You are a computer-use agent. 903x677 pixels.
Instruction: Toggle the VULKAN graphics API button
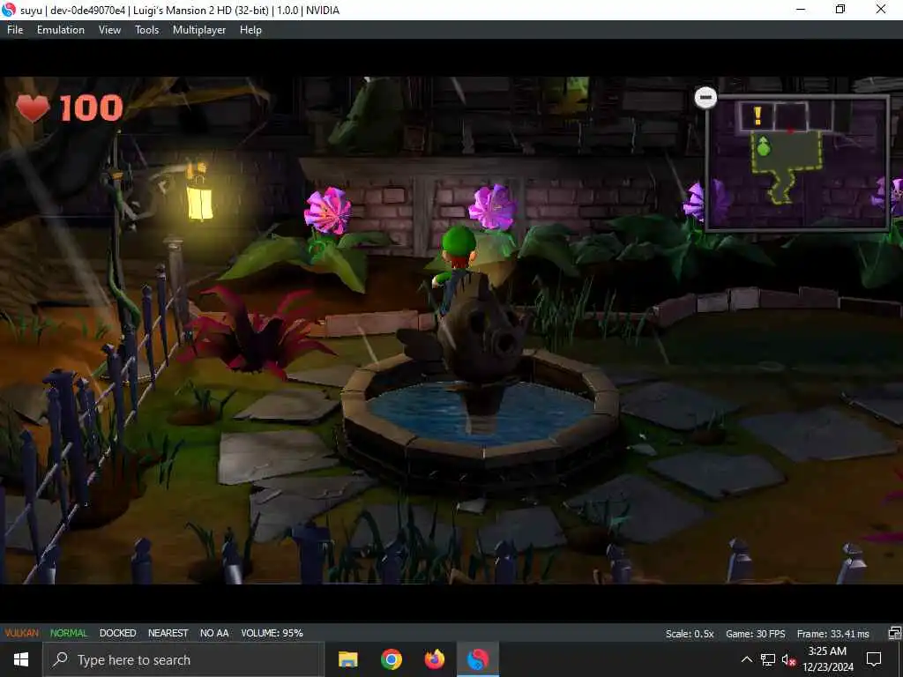tap(22, 633)
